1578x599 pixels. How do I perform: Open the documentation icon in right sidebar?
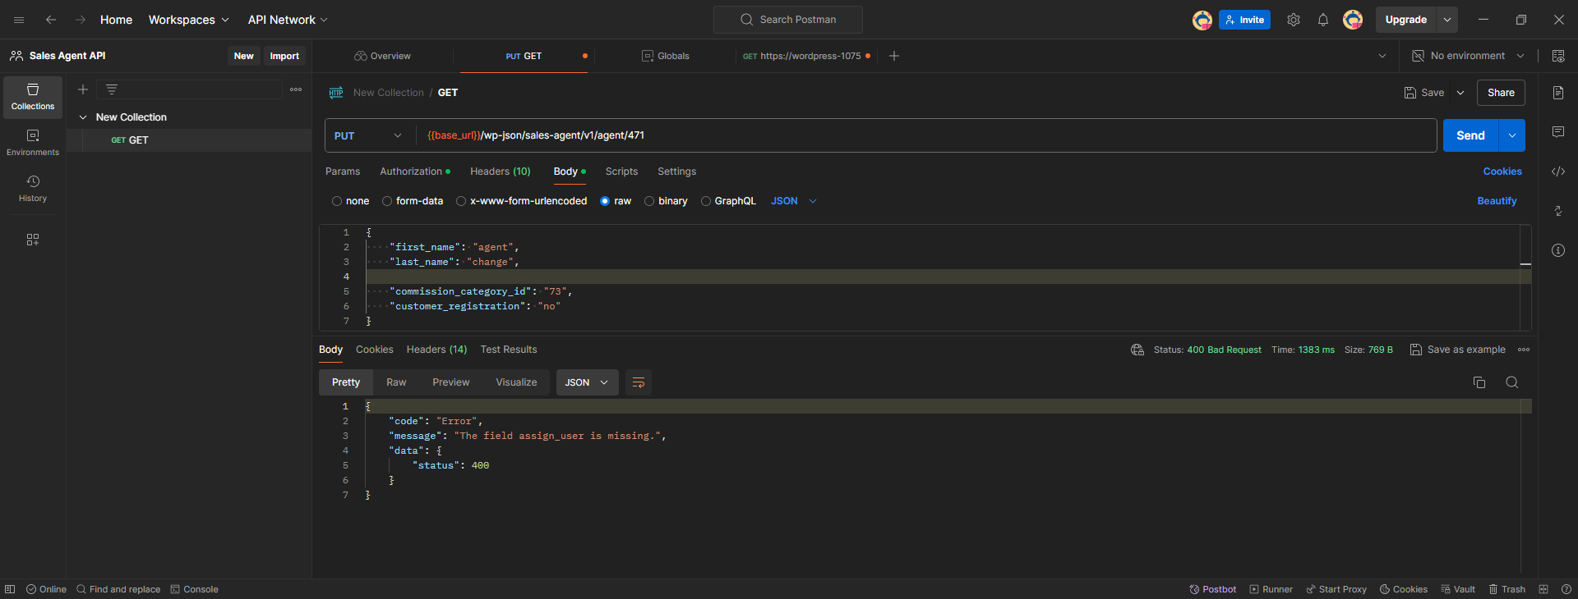pyautogui.click(x=1558, y=93)
